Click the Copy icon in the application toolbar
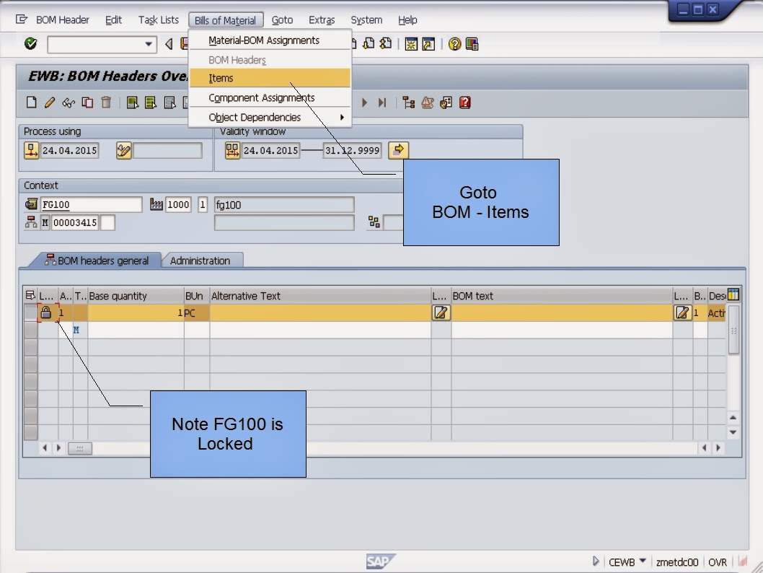Screen dimensions: 763x573 click(88, 102)
